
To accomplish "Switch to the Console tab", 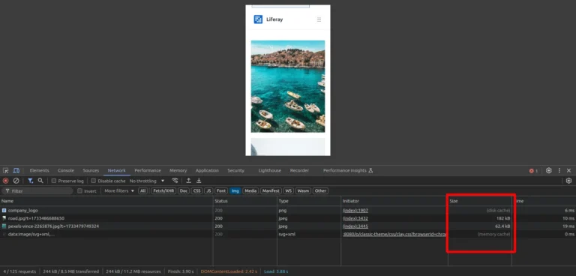I will (x=66, y=170).
